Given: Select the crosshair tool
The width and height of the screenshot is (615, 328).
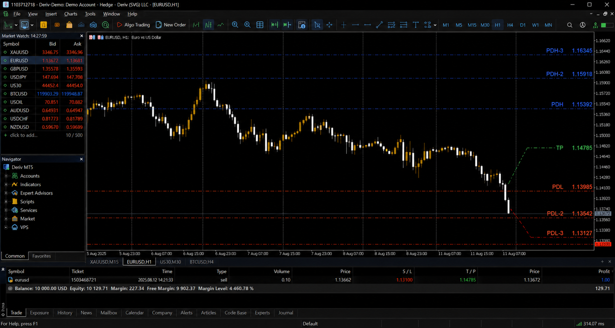Looking at the screenshot, I should coord(329,25).
